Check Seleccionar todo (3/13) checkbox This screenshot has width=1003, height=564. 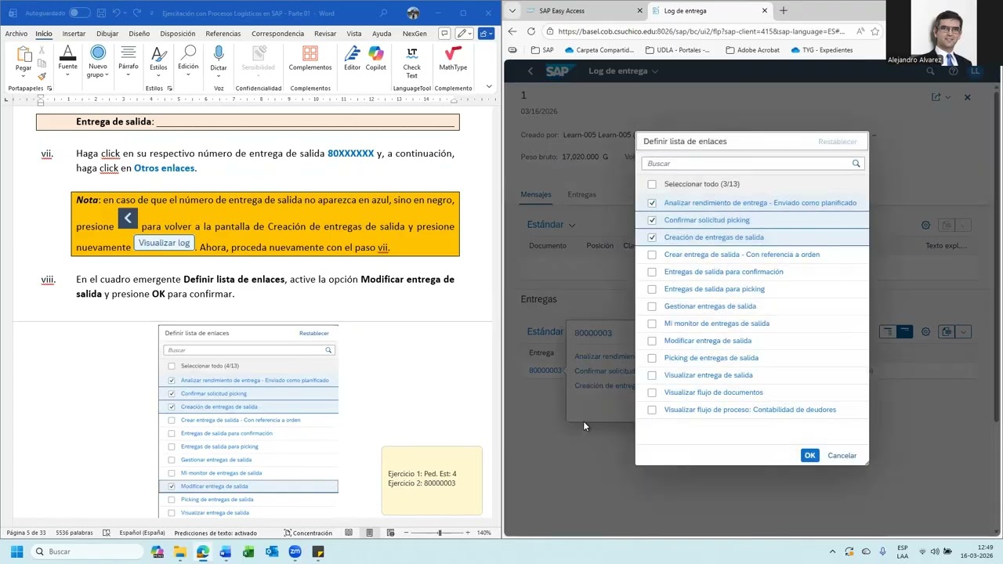click(x=652, y=184)
